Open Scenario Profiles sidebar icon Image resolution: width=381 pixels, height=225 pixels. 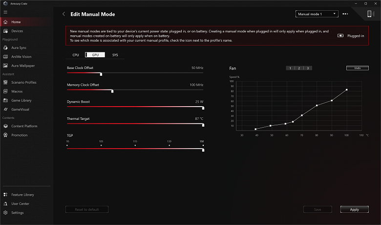[5, 83]
